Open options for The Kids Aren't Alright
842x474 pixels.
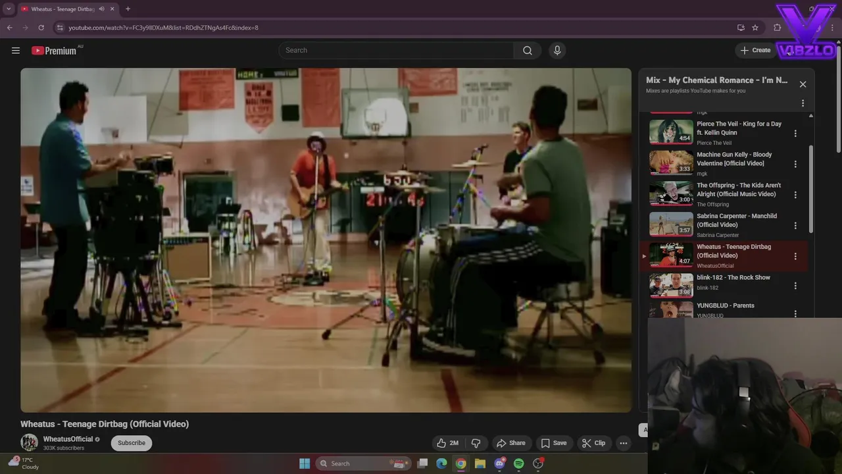coord(795,195)
